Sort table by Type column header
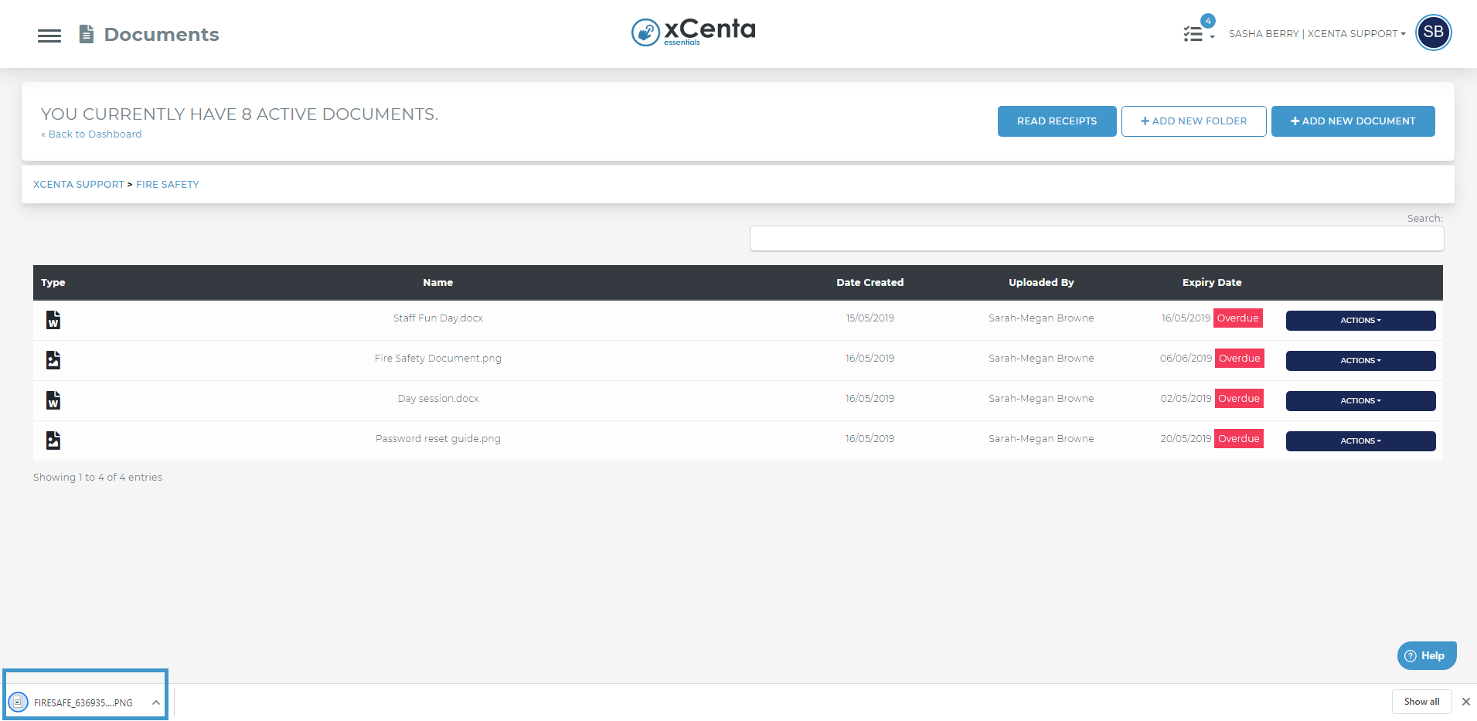This screenshot has width=1477, height=721. tap(53, 283)
